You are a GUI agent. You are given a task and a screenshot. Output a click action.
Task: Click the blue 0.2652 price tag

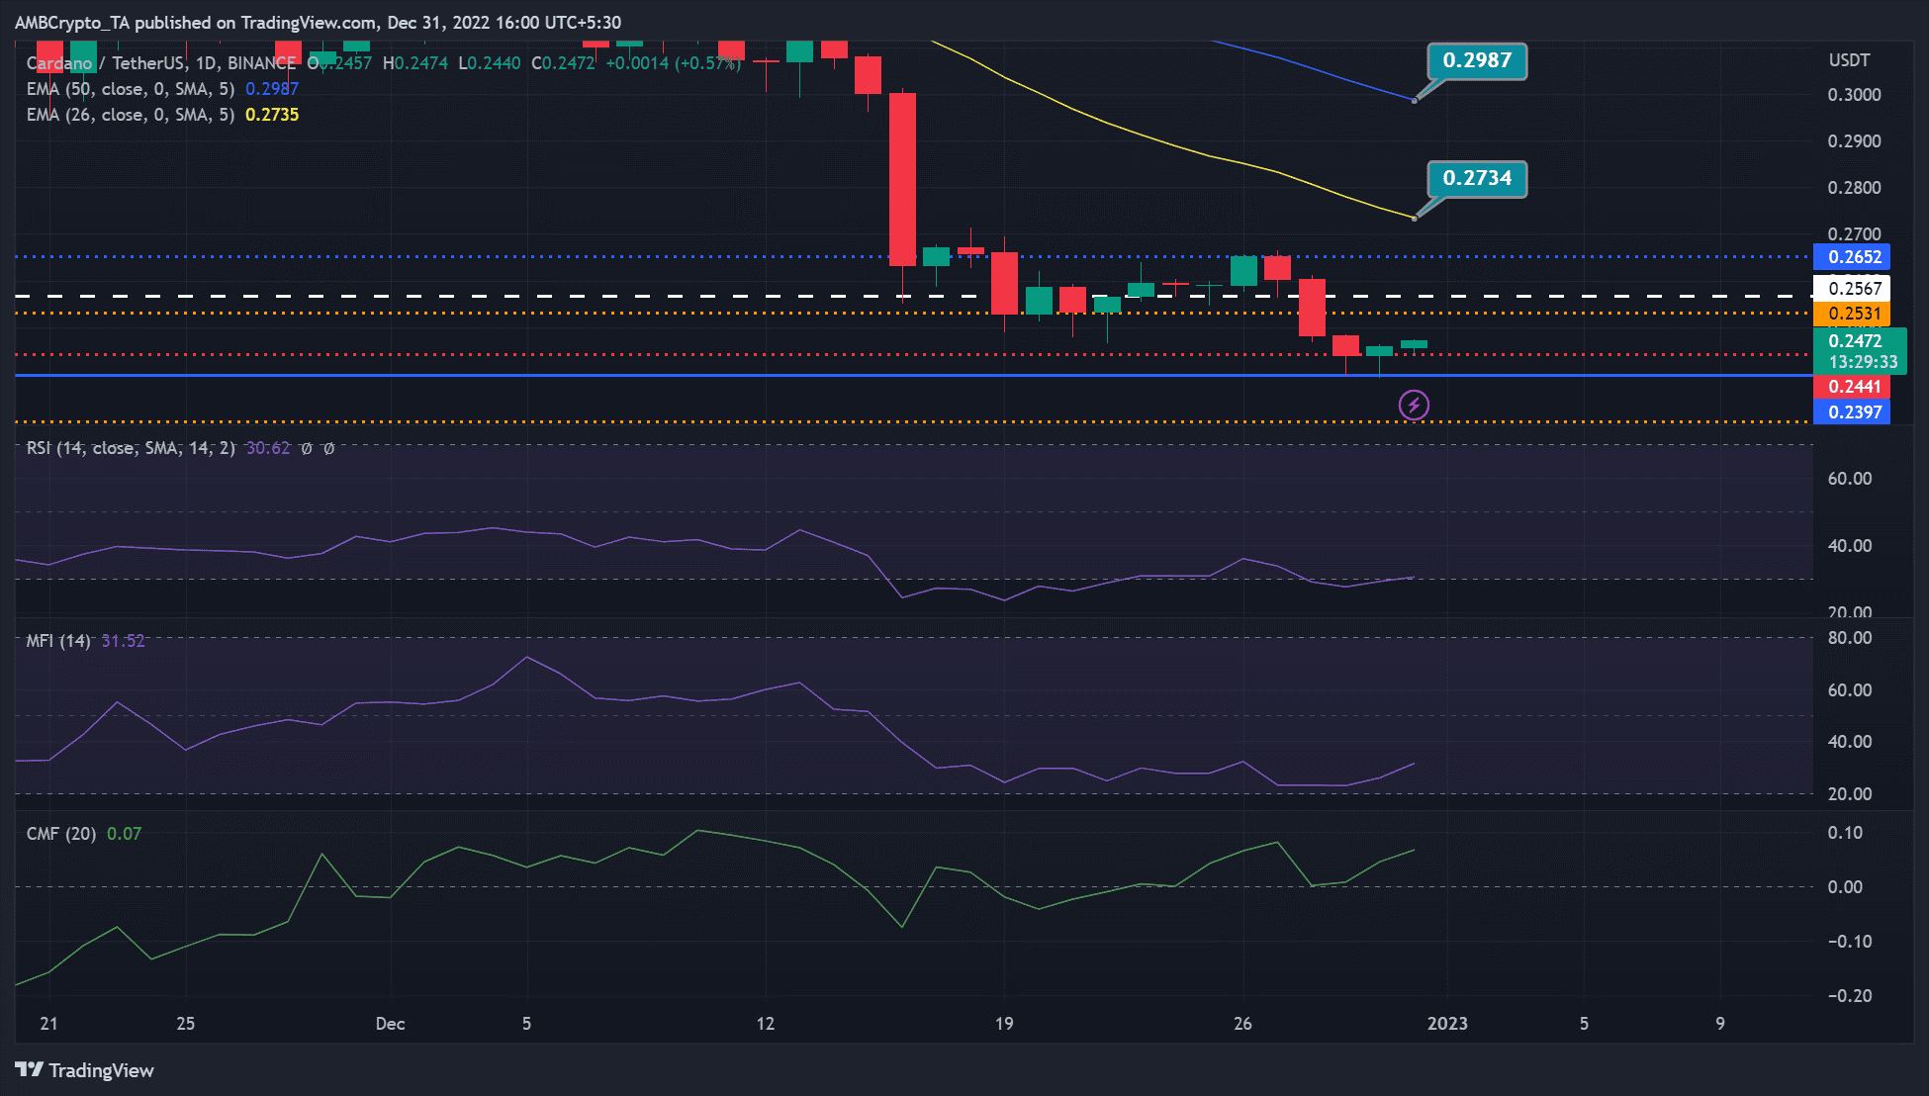1852,257
